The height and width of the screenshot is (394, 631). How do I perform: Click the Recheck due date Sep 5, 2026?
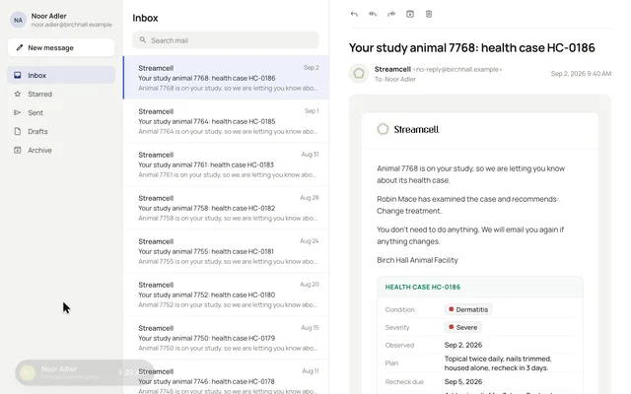pos(462,382)
